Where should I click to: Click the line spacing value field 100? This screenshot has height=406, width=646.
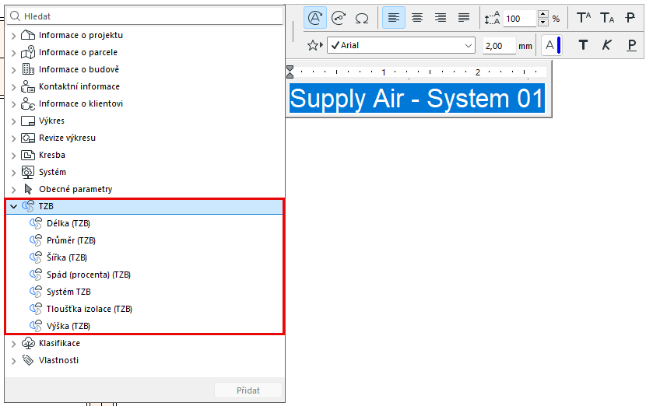519,19
